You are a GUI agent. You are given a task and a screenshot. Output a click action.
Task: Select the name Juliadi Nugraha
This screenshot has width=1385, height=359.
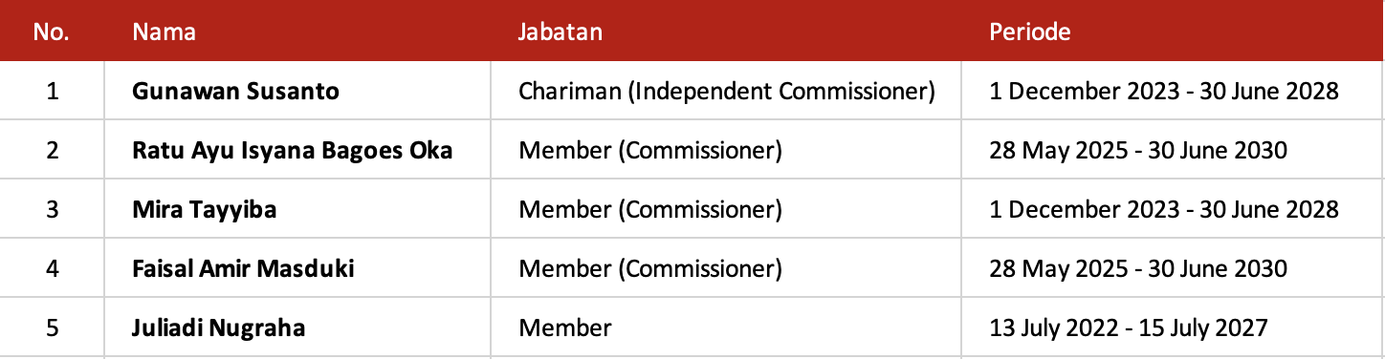click(218, 328)
